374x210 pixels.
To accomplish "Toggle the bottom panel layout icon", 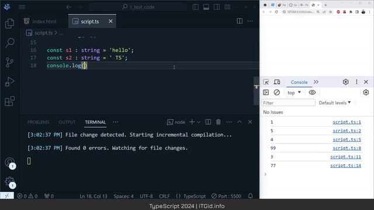I will point(206,7).
